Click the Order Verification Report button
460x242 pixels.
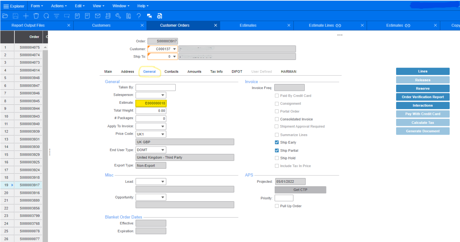point(423,97)
